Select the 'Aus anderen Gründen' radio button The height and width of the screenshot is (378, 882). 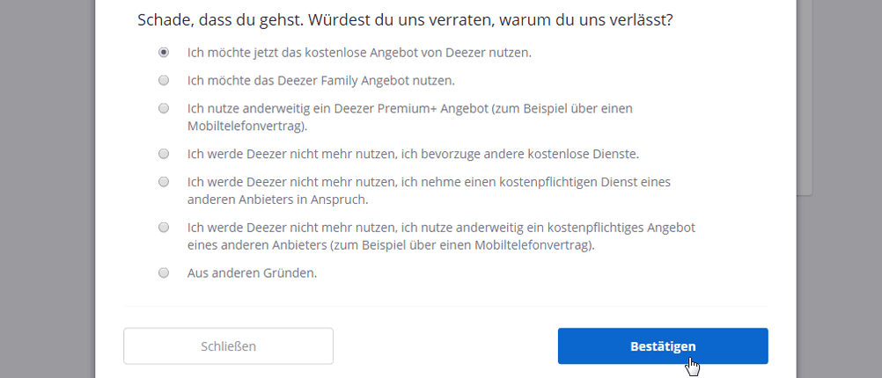click(164, 273)
